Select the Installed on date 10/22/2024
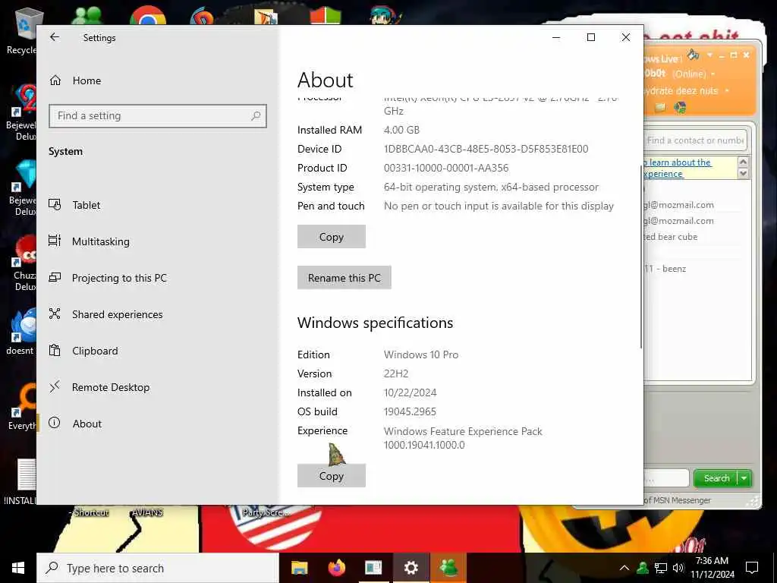This screenshot has height=583, width=777. [x=410, y=392]
